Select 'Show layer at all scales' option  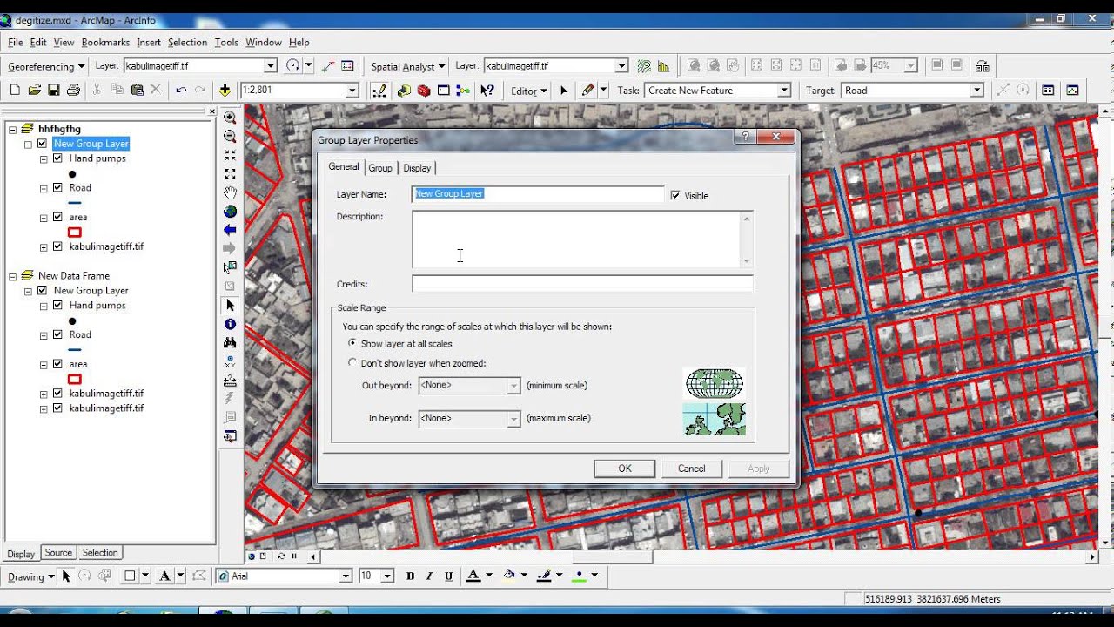[x=352, y=343]
